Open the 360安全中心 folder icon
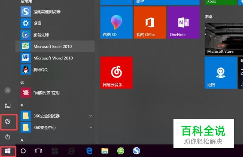This screenshot has width=243, height=157. [26, 127]
